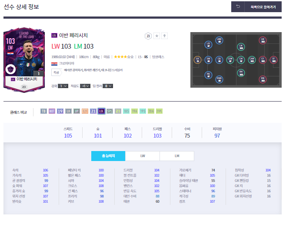Click the LOL badge beside the name 이반 페리시치

[54, 35]
